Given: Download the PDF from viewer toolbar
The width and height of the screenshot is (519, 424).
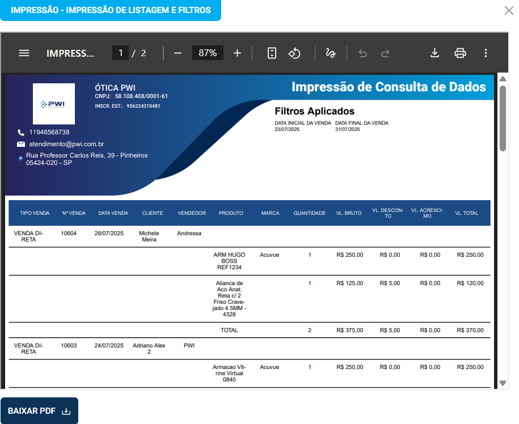Looking at the screenshot, I should point(434,53).
